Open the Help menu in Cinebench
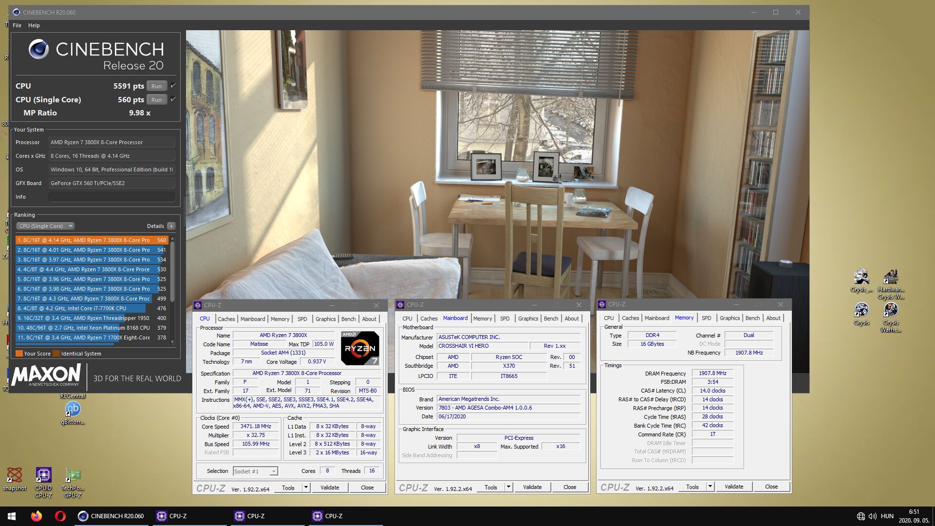This screenshot has width=935, height=526. coord(34,25)
